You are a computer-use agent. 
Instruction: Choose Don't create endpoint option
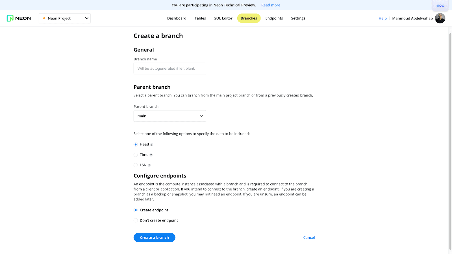point(136,220)
